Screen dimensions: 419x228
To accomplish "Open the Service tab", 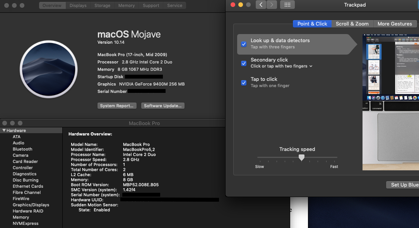I will 175,5.
